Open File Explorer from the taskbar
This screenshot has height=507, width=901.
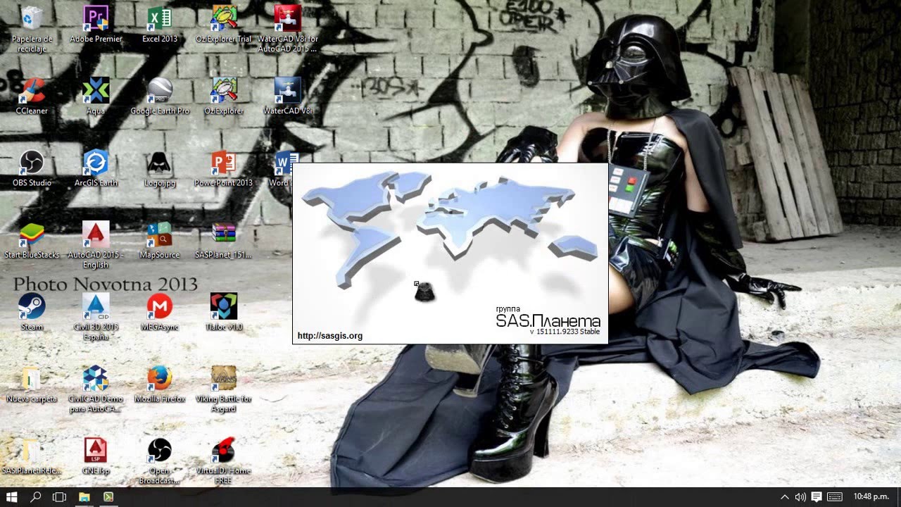[x=84, y=497]
